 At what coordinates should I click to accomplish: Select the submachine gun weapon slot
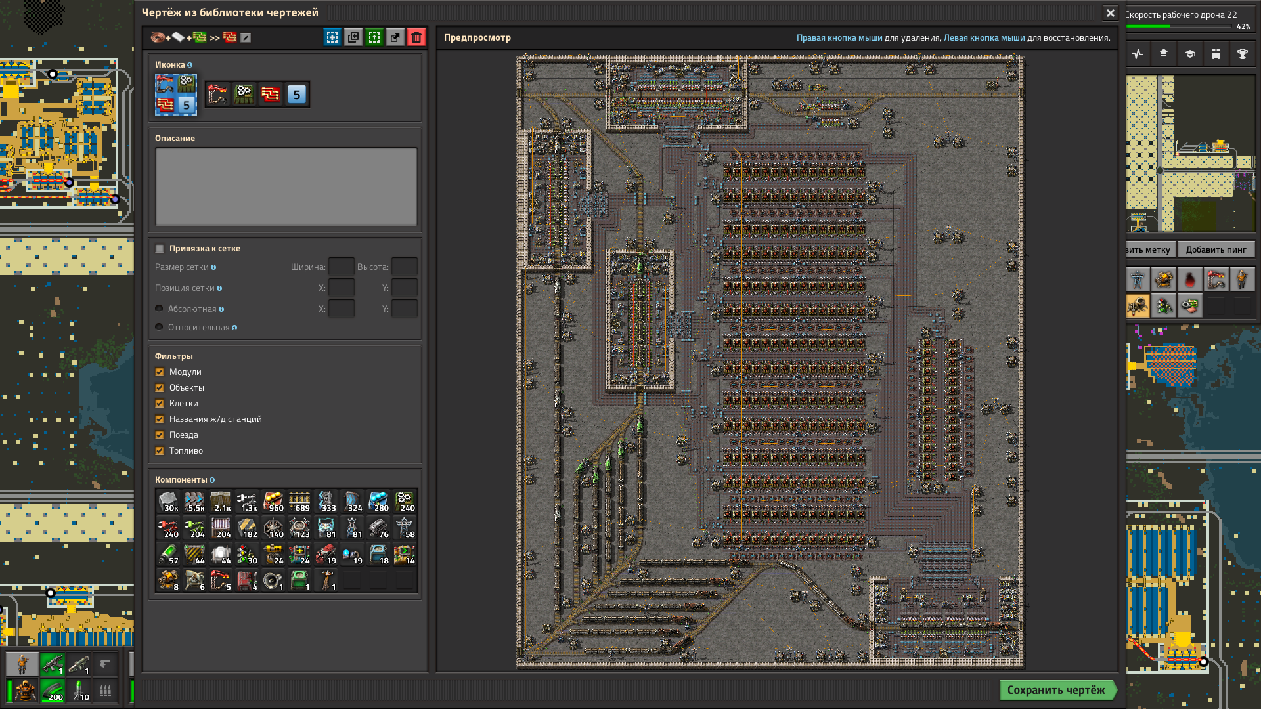[x=53, y=664]
